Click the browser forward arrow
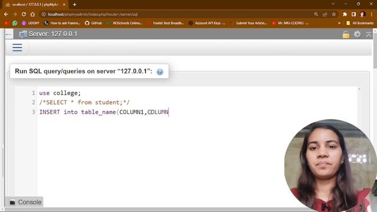 [15, 14]
